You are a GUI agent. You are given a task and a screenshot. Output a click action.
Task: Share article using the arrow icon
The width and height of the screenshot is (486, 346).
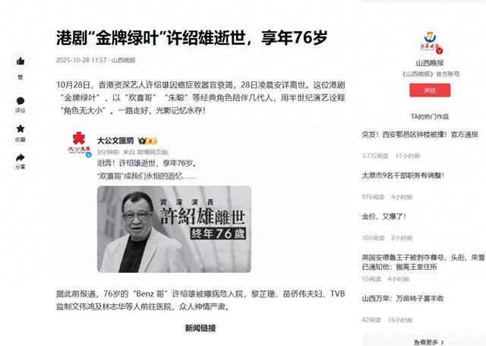[x=21, y=157]
